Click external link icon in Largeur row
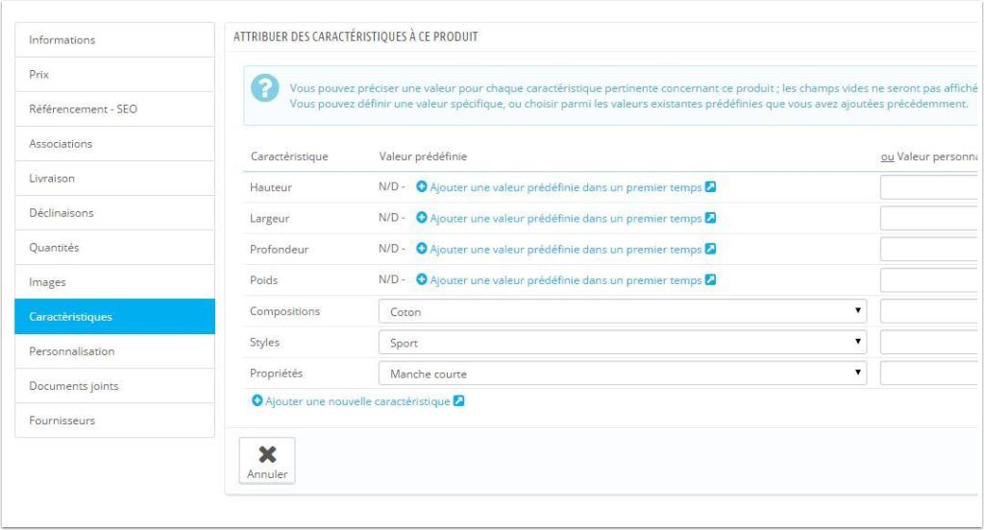 coord(710,218)
